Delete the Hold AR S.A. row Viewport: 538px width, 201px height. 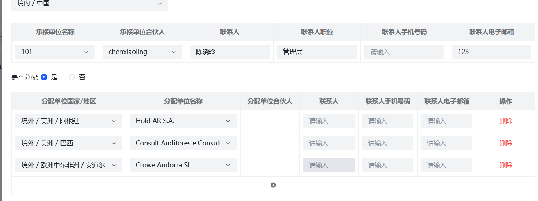(x=505, y=121)
